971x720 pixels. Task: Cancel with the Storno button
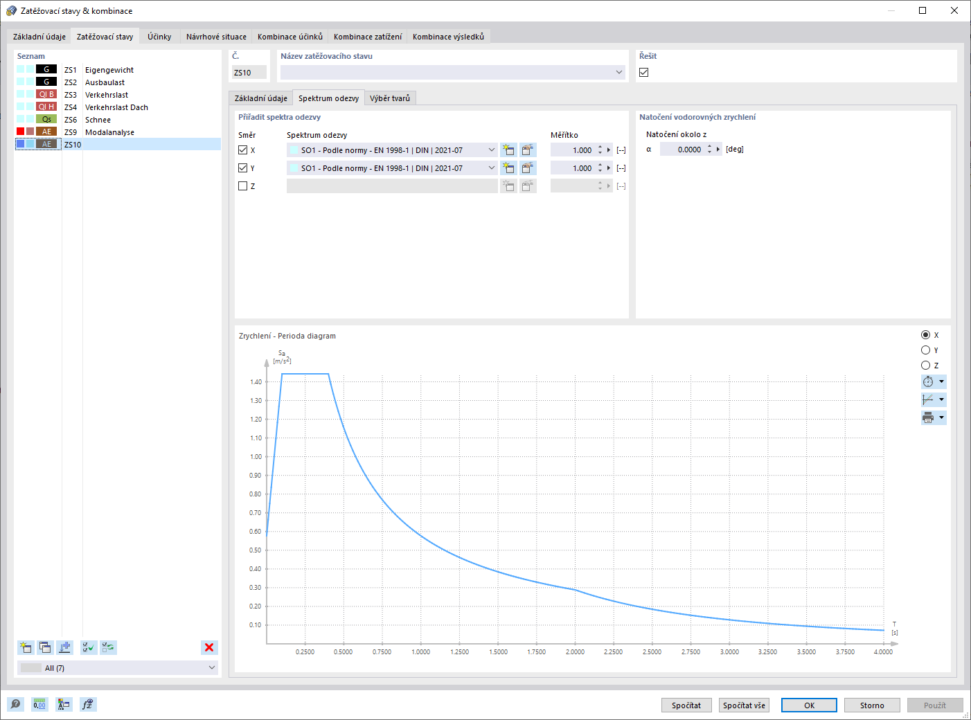coord(872,705)
